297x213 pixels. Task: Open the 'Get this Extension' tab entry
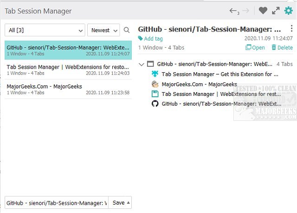pyautogui.click(x=220, y=74)
